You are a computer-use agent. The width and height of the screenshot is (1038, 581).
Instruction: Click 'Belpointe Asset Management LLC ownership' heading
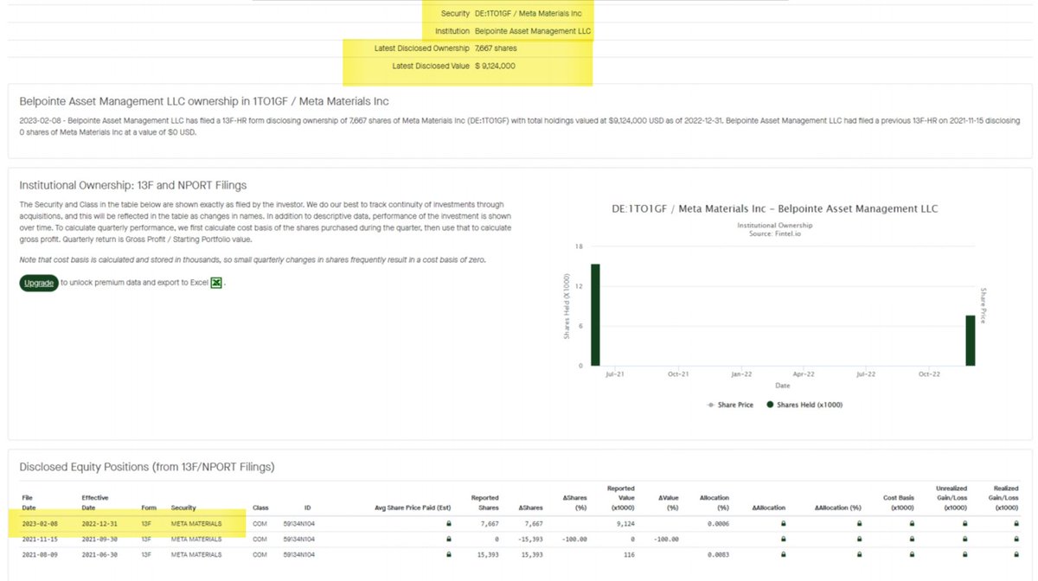pyautogui.click(x=204, y=102)
